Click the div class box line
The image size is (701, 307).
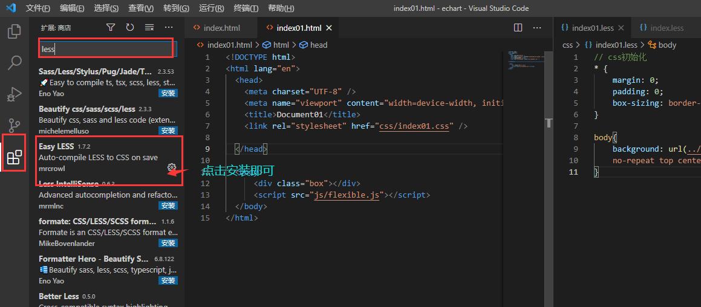pyautogui.click(x=307, y=183)
